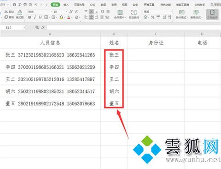Click the Borders icon

[x=46, y=17]
